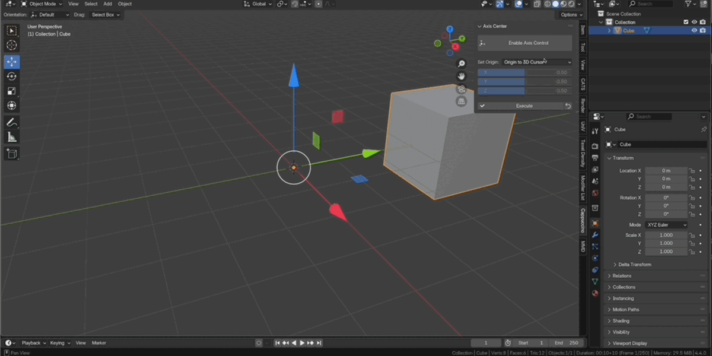Open the Add menu
712x356 pixels.
coord(107,4)
